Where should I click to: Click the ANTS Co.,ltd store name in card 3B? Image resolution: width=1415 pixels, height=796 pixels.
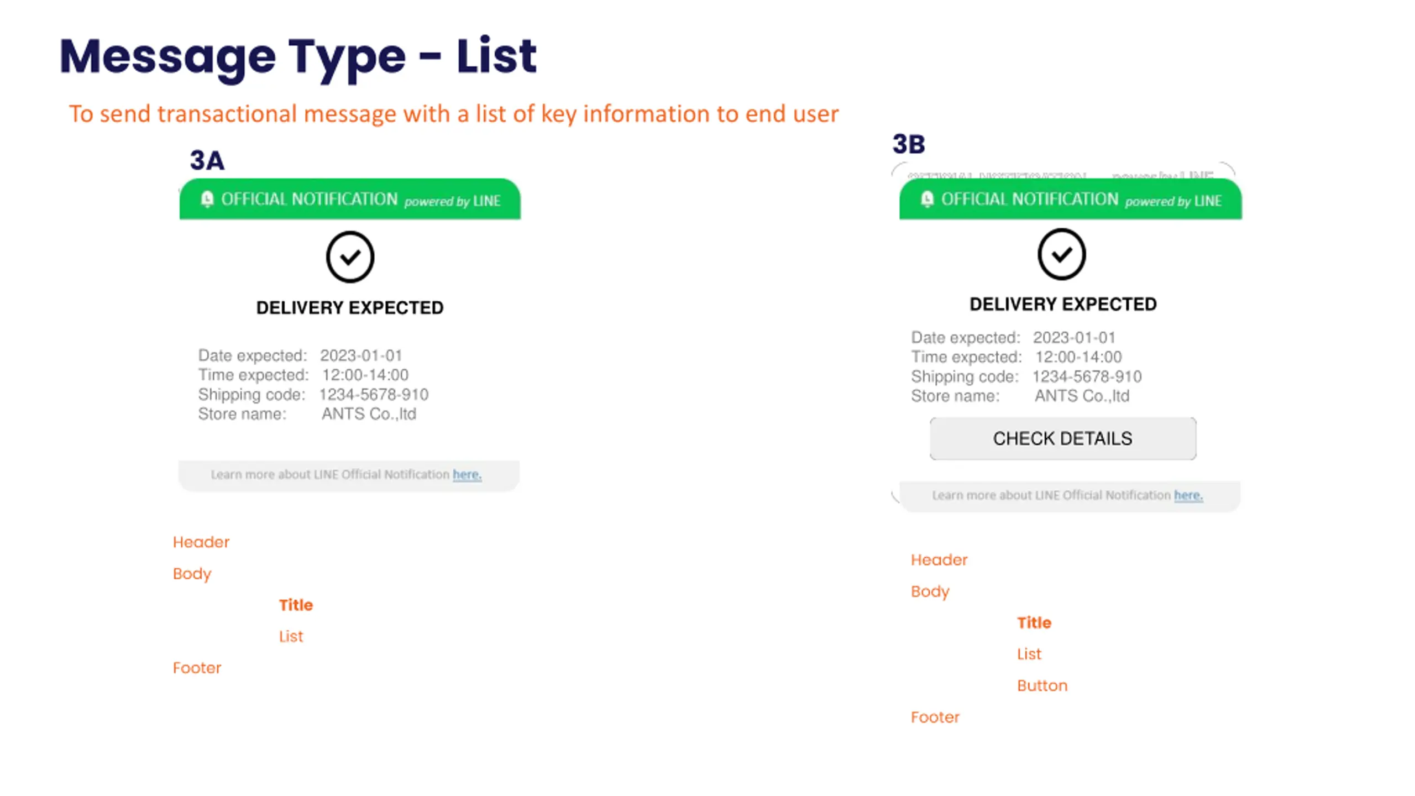coord(1082,396)
